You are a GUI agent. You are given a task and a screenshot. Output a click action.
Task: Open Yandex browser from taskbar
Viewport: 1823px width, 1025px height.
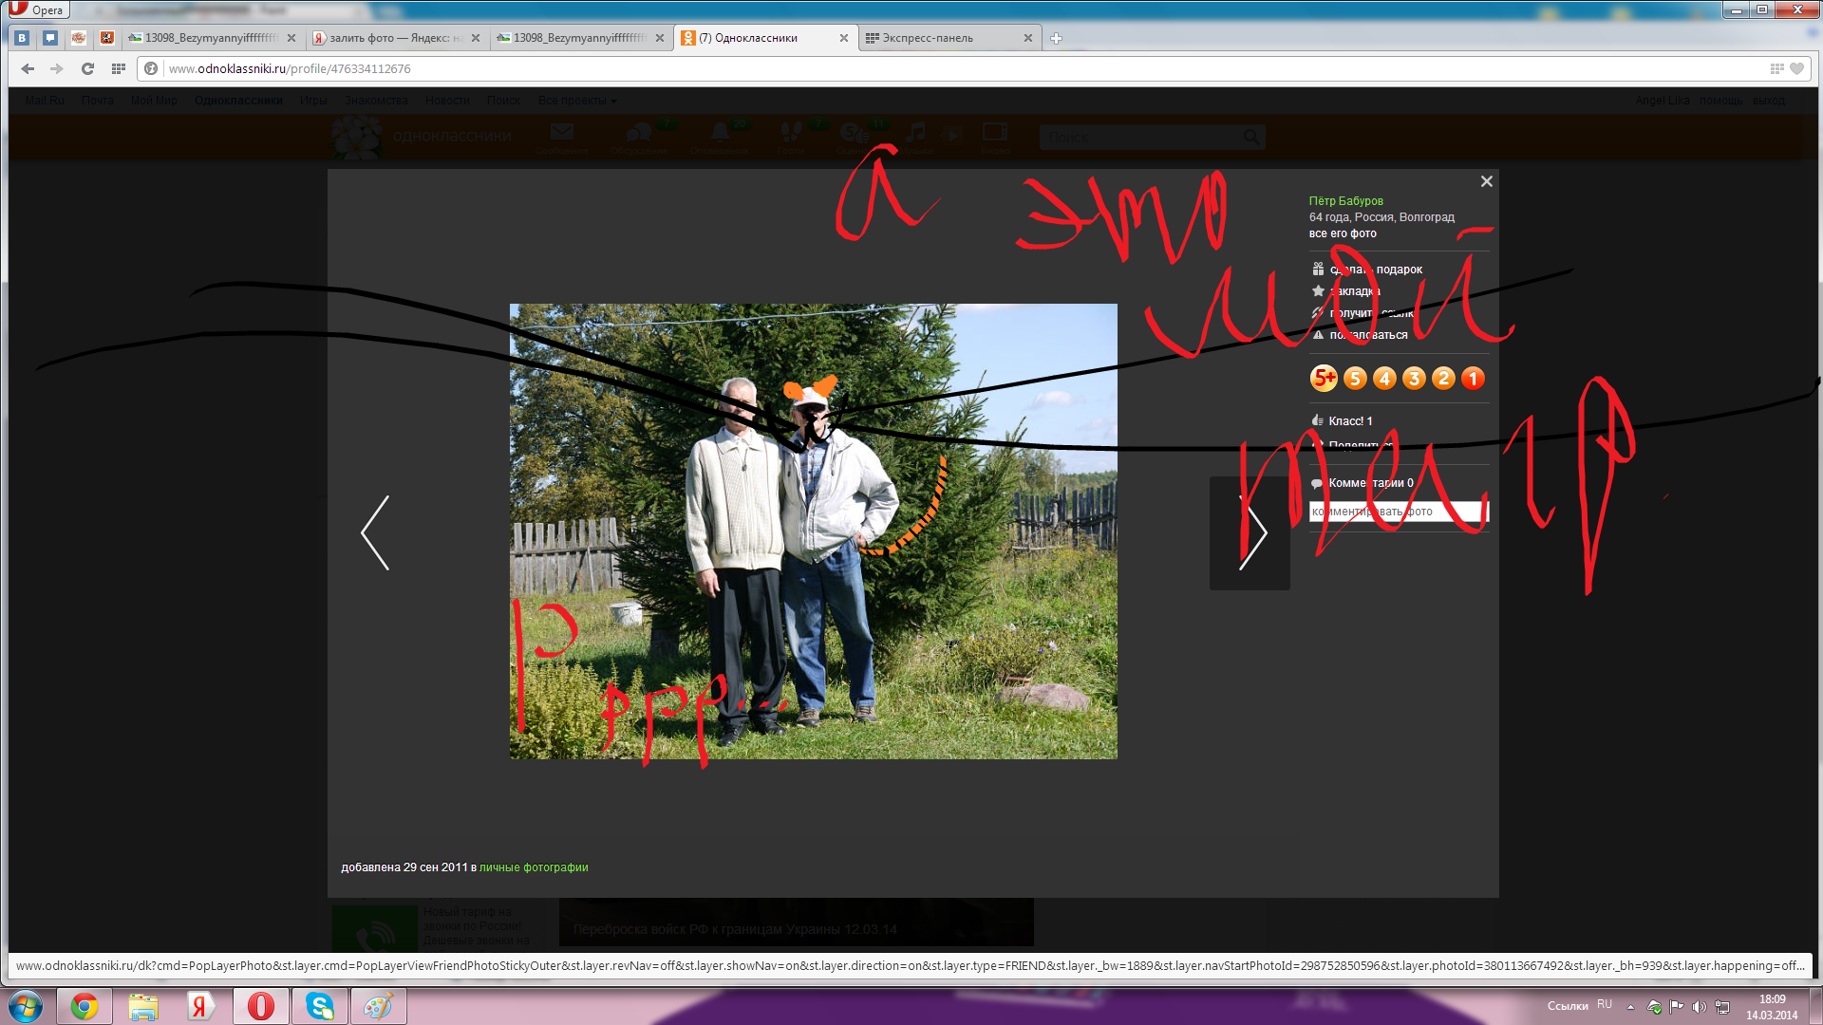pyautogui.click(x=200, y=1006)
